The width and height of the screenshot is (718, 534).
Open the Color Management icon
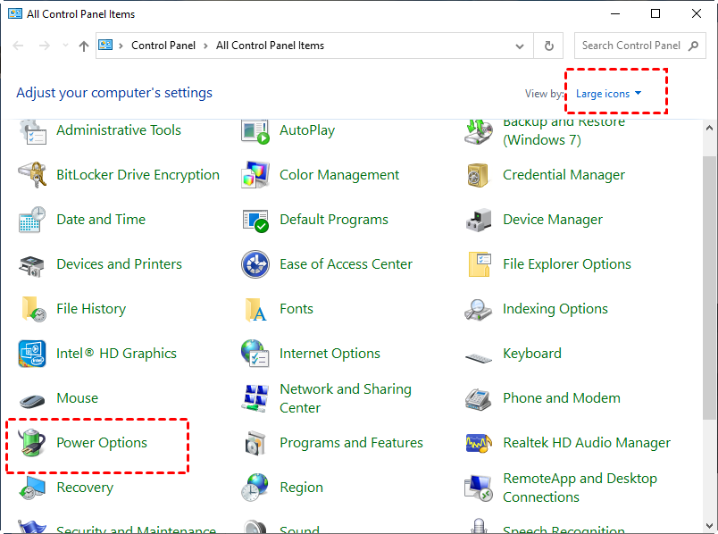click(255, 175)
